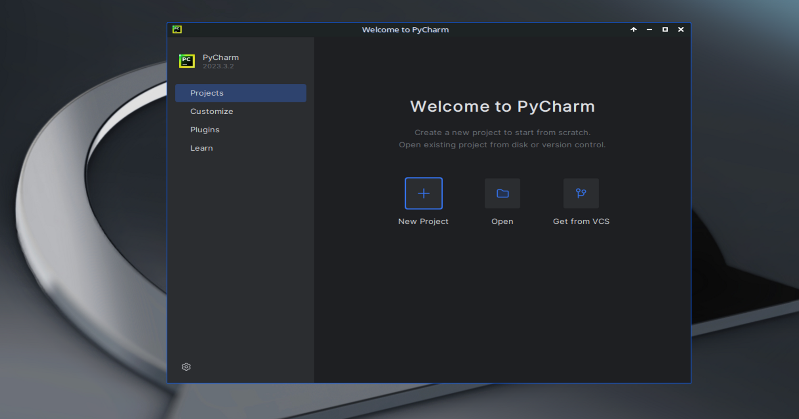Select the Projects tab
The width and height of the screenshot is (799, 419).
(x=241, y=93)
